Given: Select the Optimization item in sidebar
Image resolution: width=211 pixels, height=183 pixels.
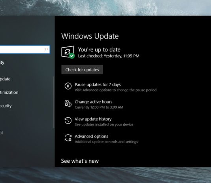Looking at the screenshot, I should (x=9, y=92).
